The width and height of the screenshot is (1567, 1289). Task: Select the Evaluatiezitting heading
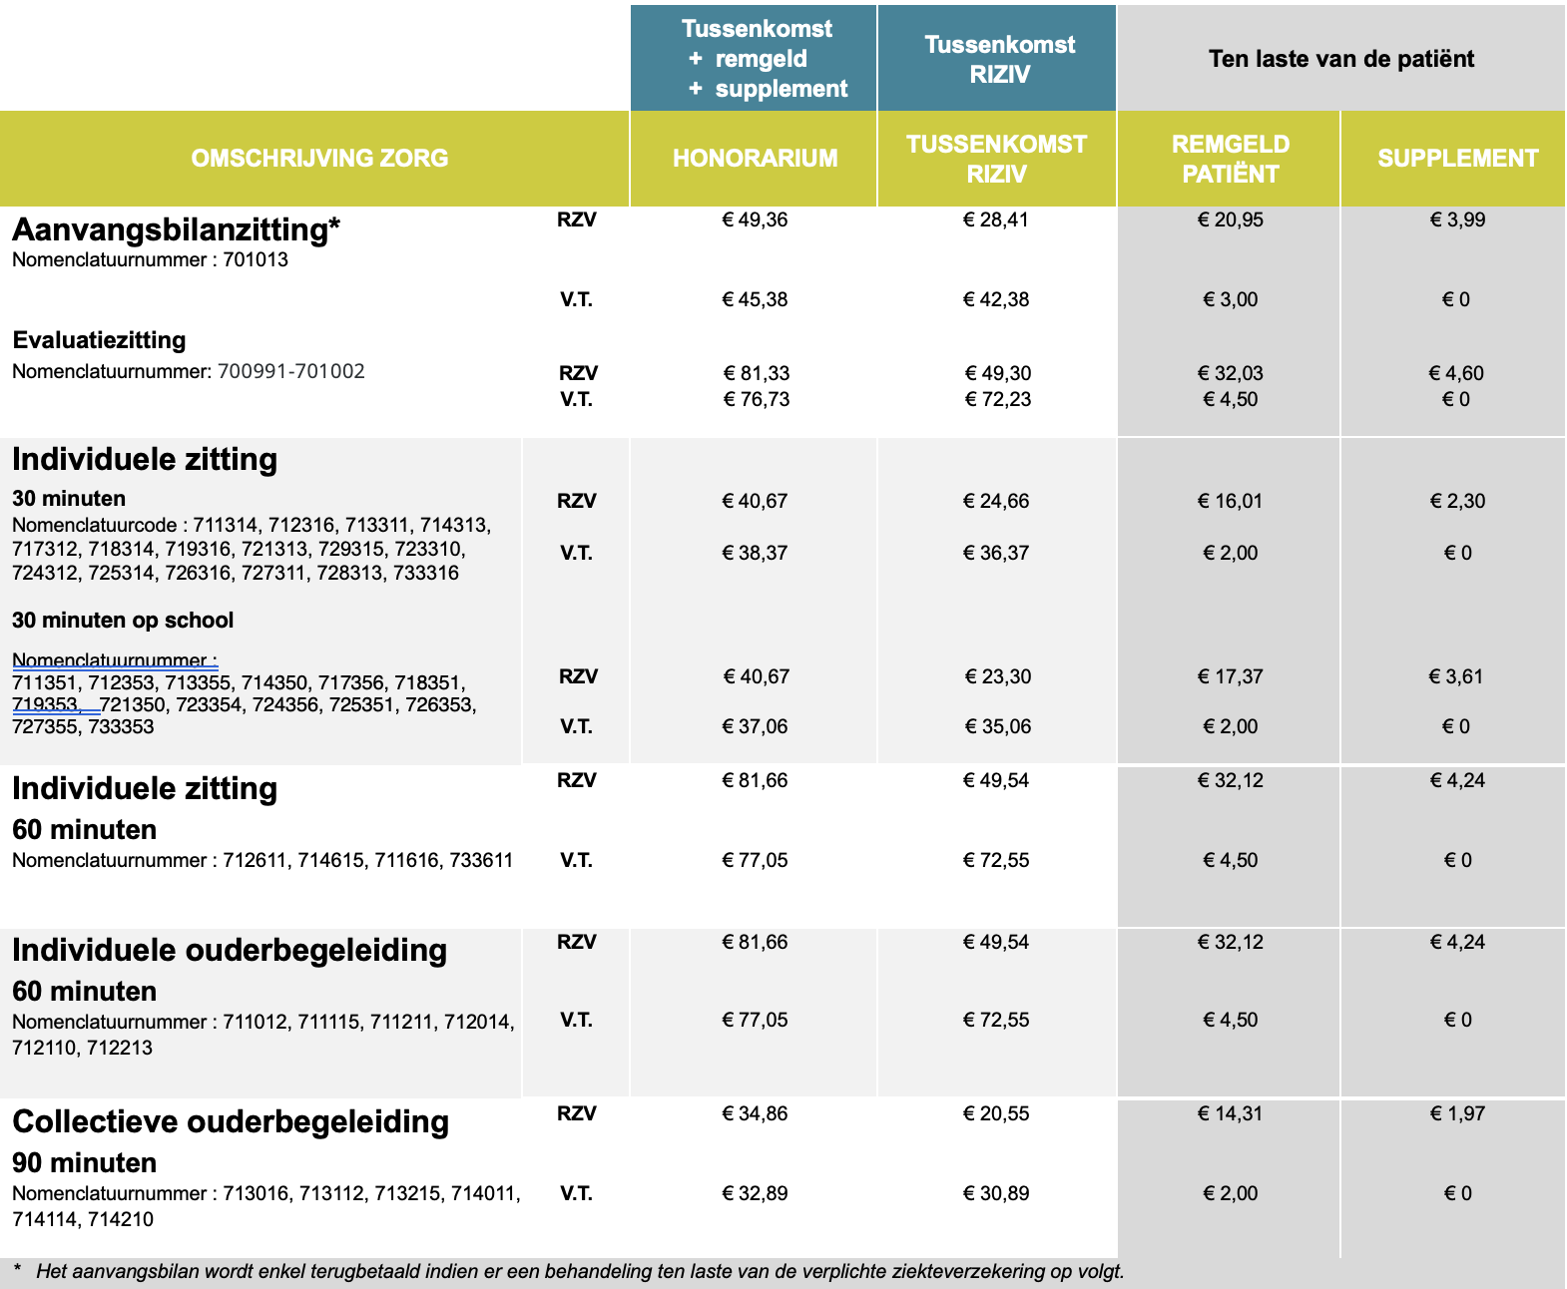99,340
